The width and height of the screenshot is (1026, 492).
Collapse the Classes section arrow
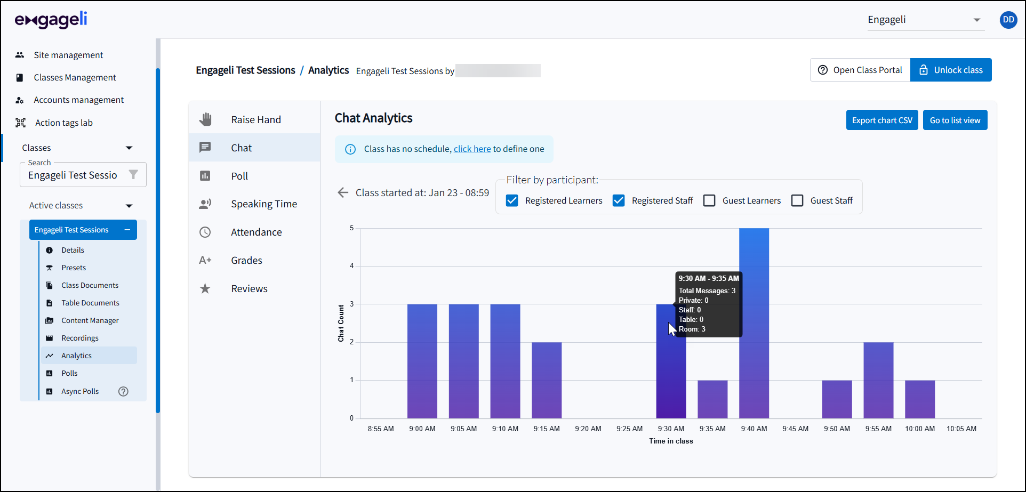pyautogui.click(x=129, y=148)
